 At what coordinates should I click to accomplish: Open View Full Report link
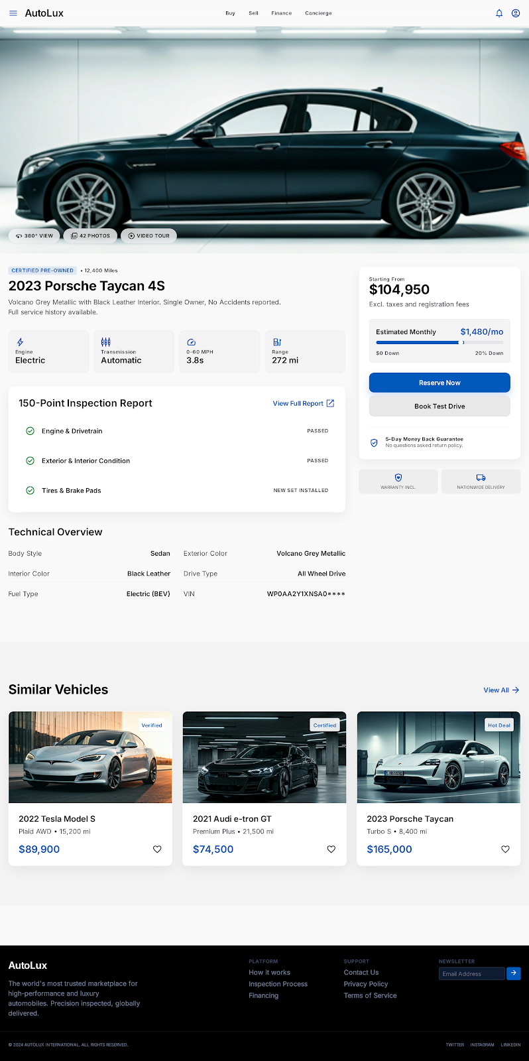298,403
